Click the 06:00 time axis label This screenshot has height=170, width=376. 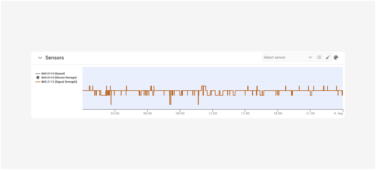coord(147,113)
